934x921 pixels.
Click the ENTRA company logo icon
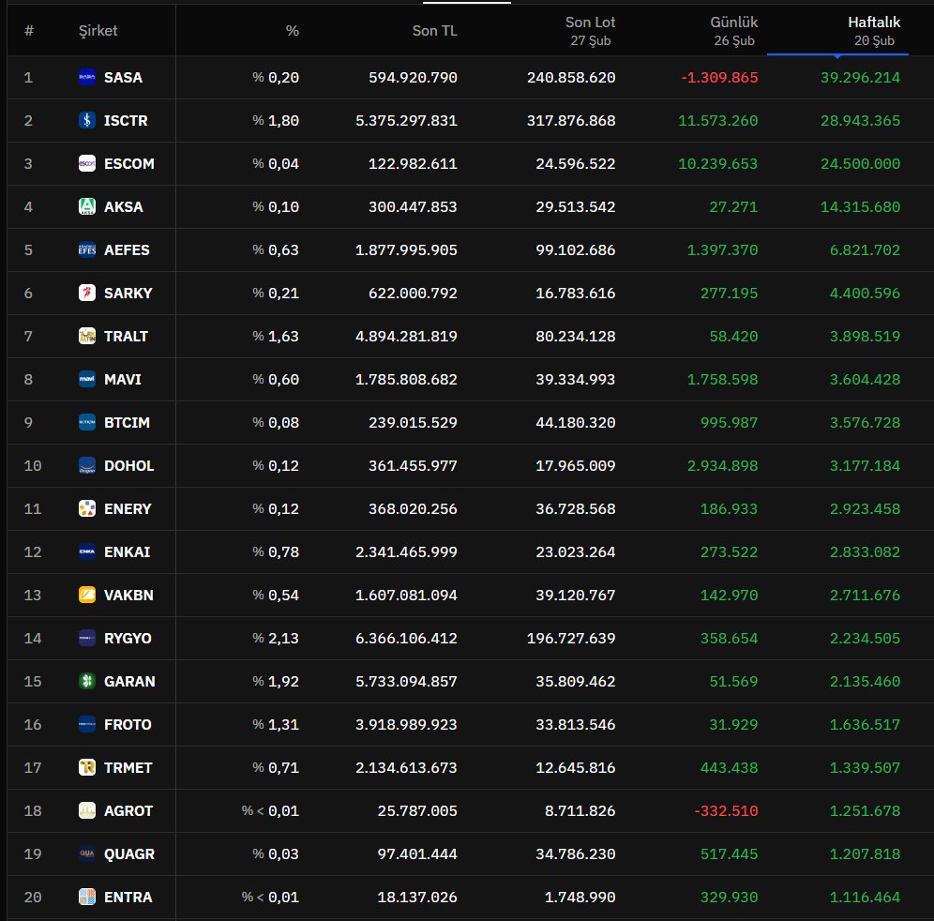[x=87, y=898]
